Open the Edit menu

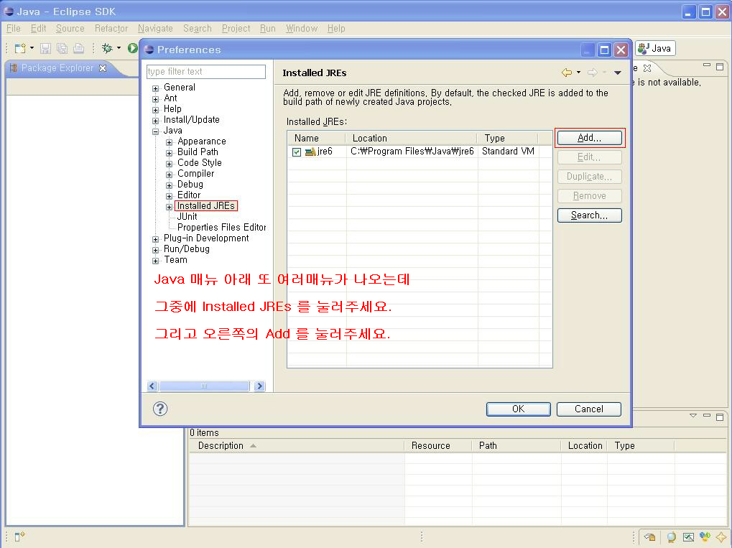click(38, 29)
